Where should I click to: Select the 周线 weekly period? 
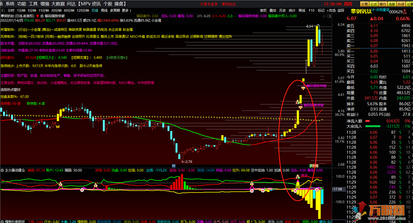[x=104, y=10]
